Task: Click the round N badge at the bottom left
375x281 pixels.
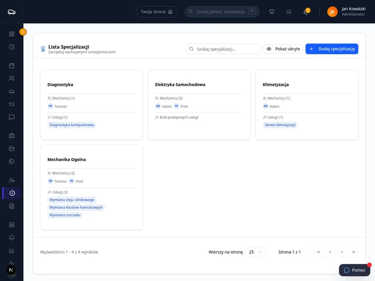Action: (x=11, y=270)
